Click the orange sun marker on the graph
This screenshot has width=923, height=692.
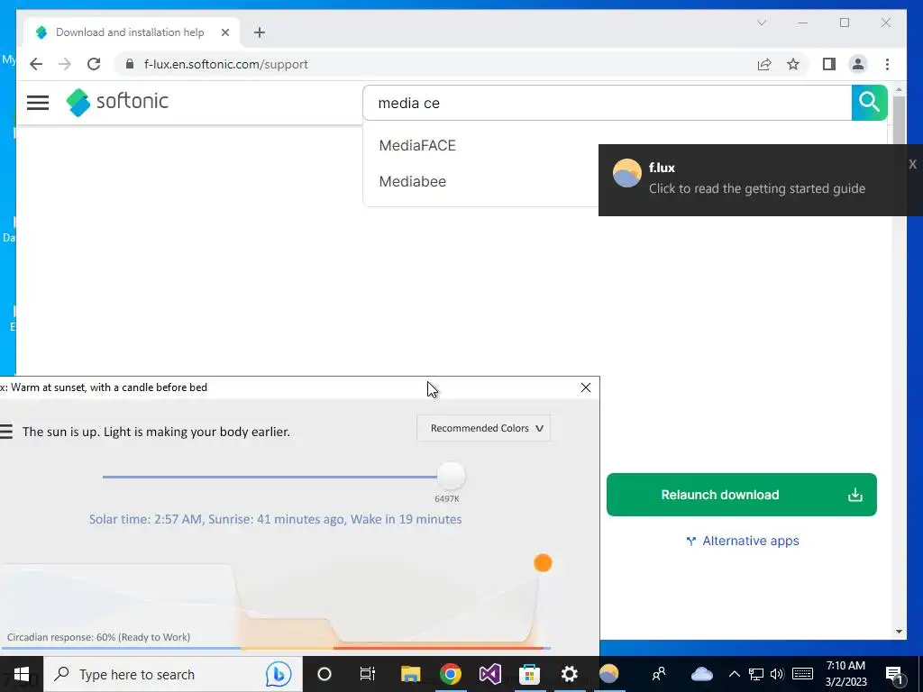(x=543, y=563)
